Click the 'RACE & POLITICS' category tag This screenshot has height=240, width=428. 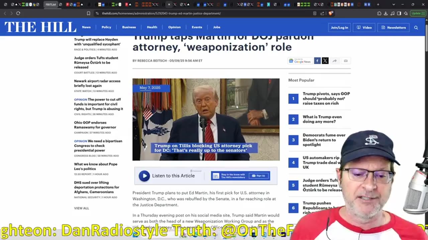tap(85, 50)
